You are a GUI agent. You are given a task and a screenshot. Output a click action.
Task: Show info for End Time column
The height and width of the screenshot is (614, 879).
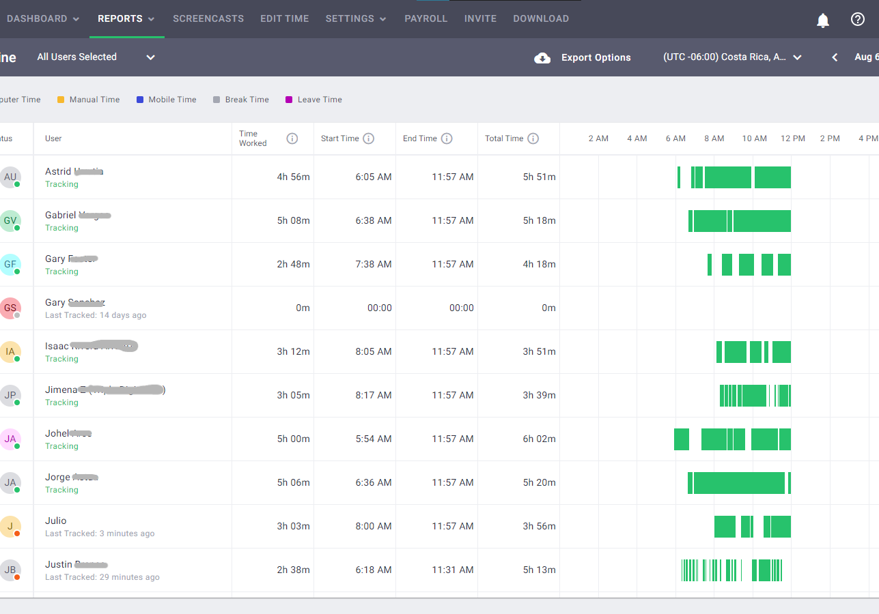pyautogui.click(x=447, y=138)
